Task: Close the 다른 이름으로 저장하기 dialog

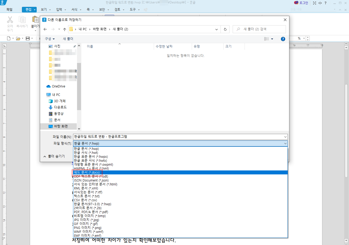Action: click(x=285, y=20)
